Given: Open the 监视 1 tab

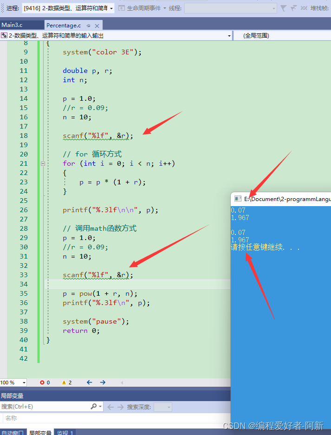Looking at the screenshot, I should coord(65,432).
